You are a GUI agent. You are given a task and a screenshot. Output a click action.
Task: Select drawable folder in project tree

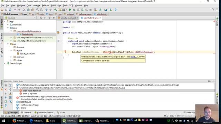click(20, 47)
